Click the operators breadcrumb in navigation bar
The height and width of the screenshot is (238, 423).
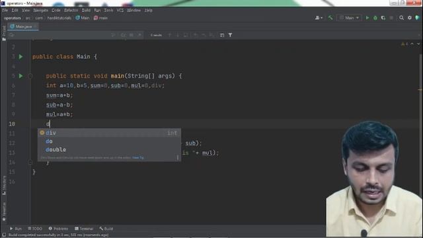[x=13, y=18]
